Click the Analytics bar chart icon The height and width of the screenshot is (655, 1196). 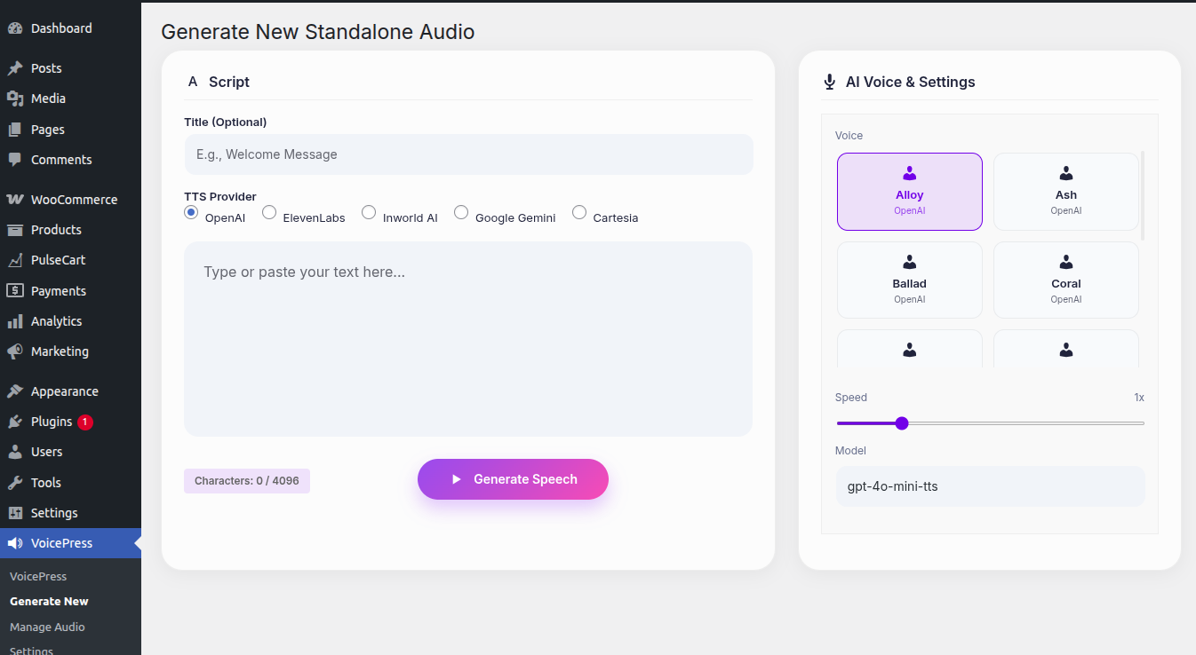click(x=15, y=321)
